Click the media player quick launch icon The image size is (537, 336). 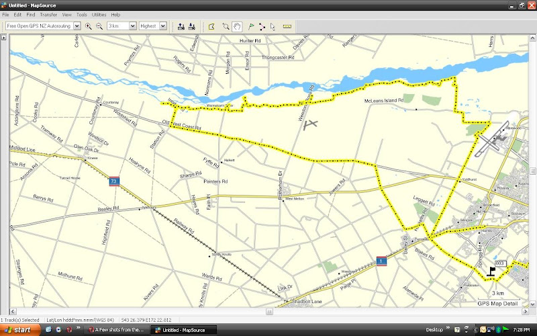tap(58, 329)
